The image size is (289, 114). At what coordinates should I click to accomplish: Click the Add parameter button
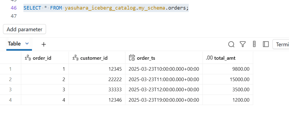pos(25,29)
